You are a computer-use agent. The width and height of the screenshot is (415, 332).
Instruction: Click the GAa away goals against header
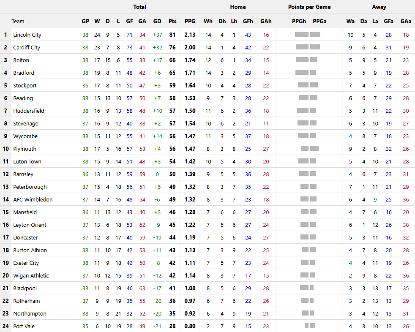406,22
